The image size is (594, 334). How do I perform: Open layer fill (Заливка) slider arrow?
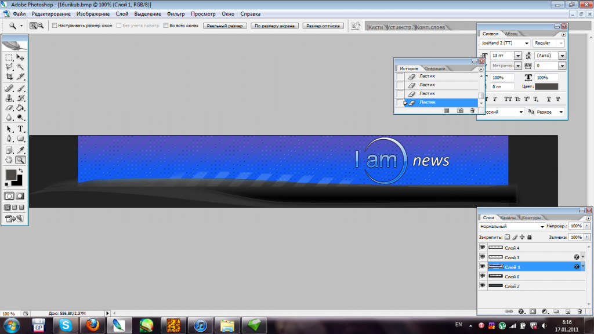click(x=587, y=237)
